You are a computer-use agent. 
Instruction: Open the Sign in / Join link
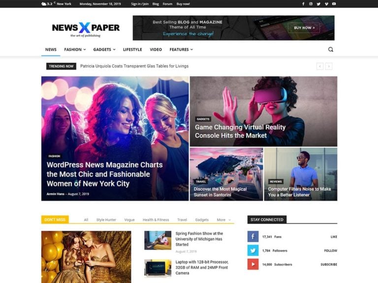coord(140,4)
